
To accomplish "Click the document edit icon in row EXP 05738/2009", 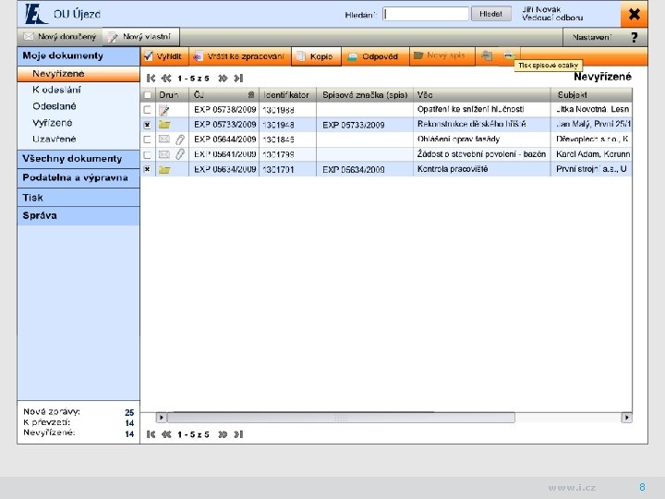I will tap(164, 110).
